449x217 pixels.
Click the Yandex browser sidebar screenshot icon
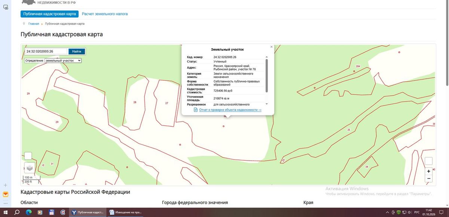(x=6, y=7)
